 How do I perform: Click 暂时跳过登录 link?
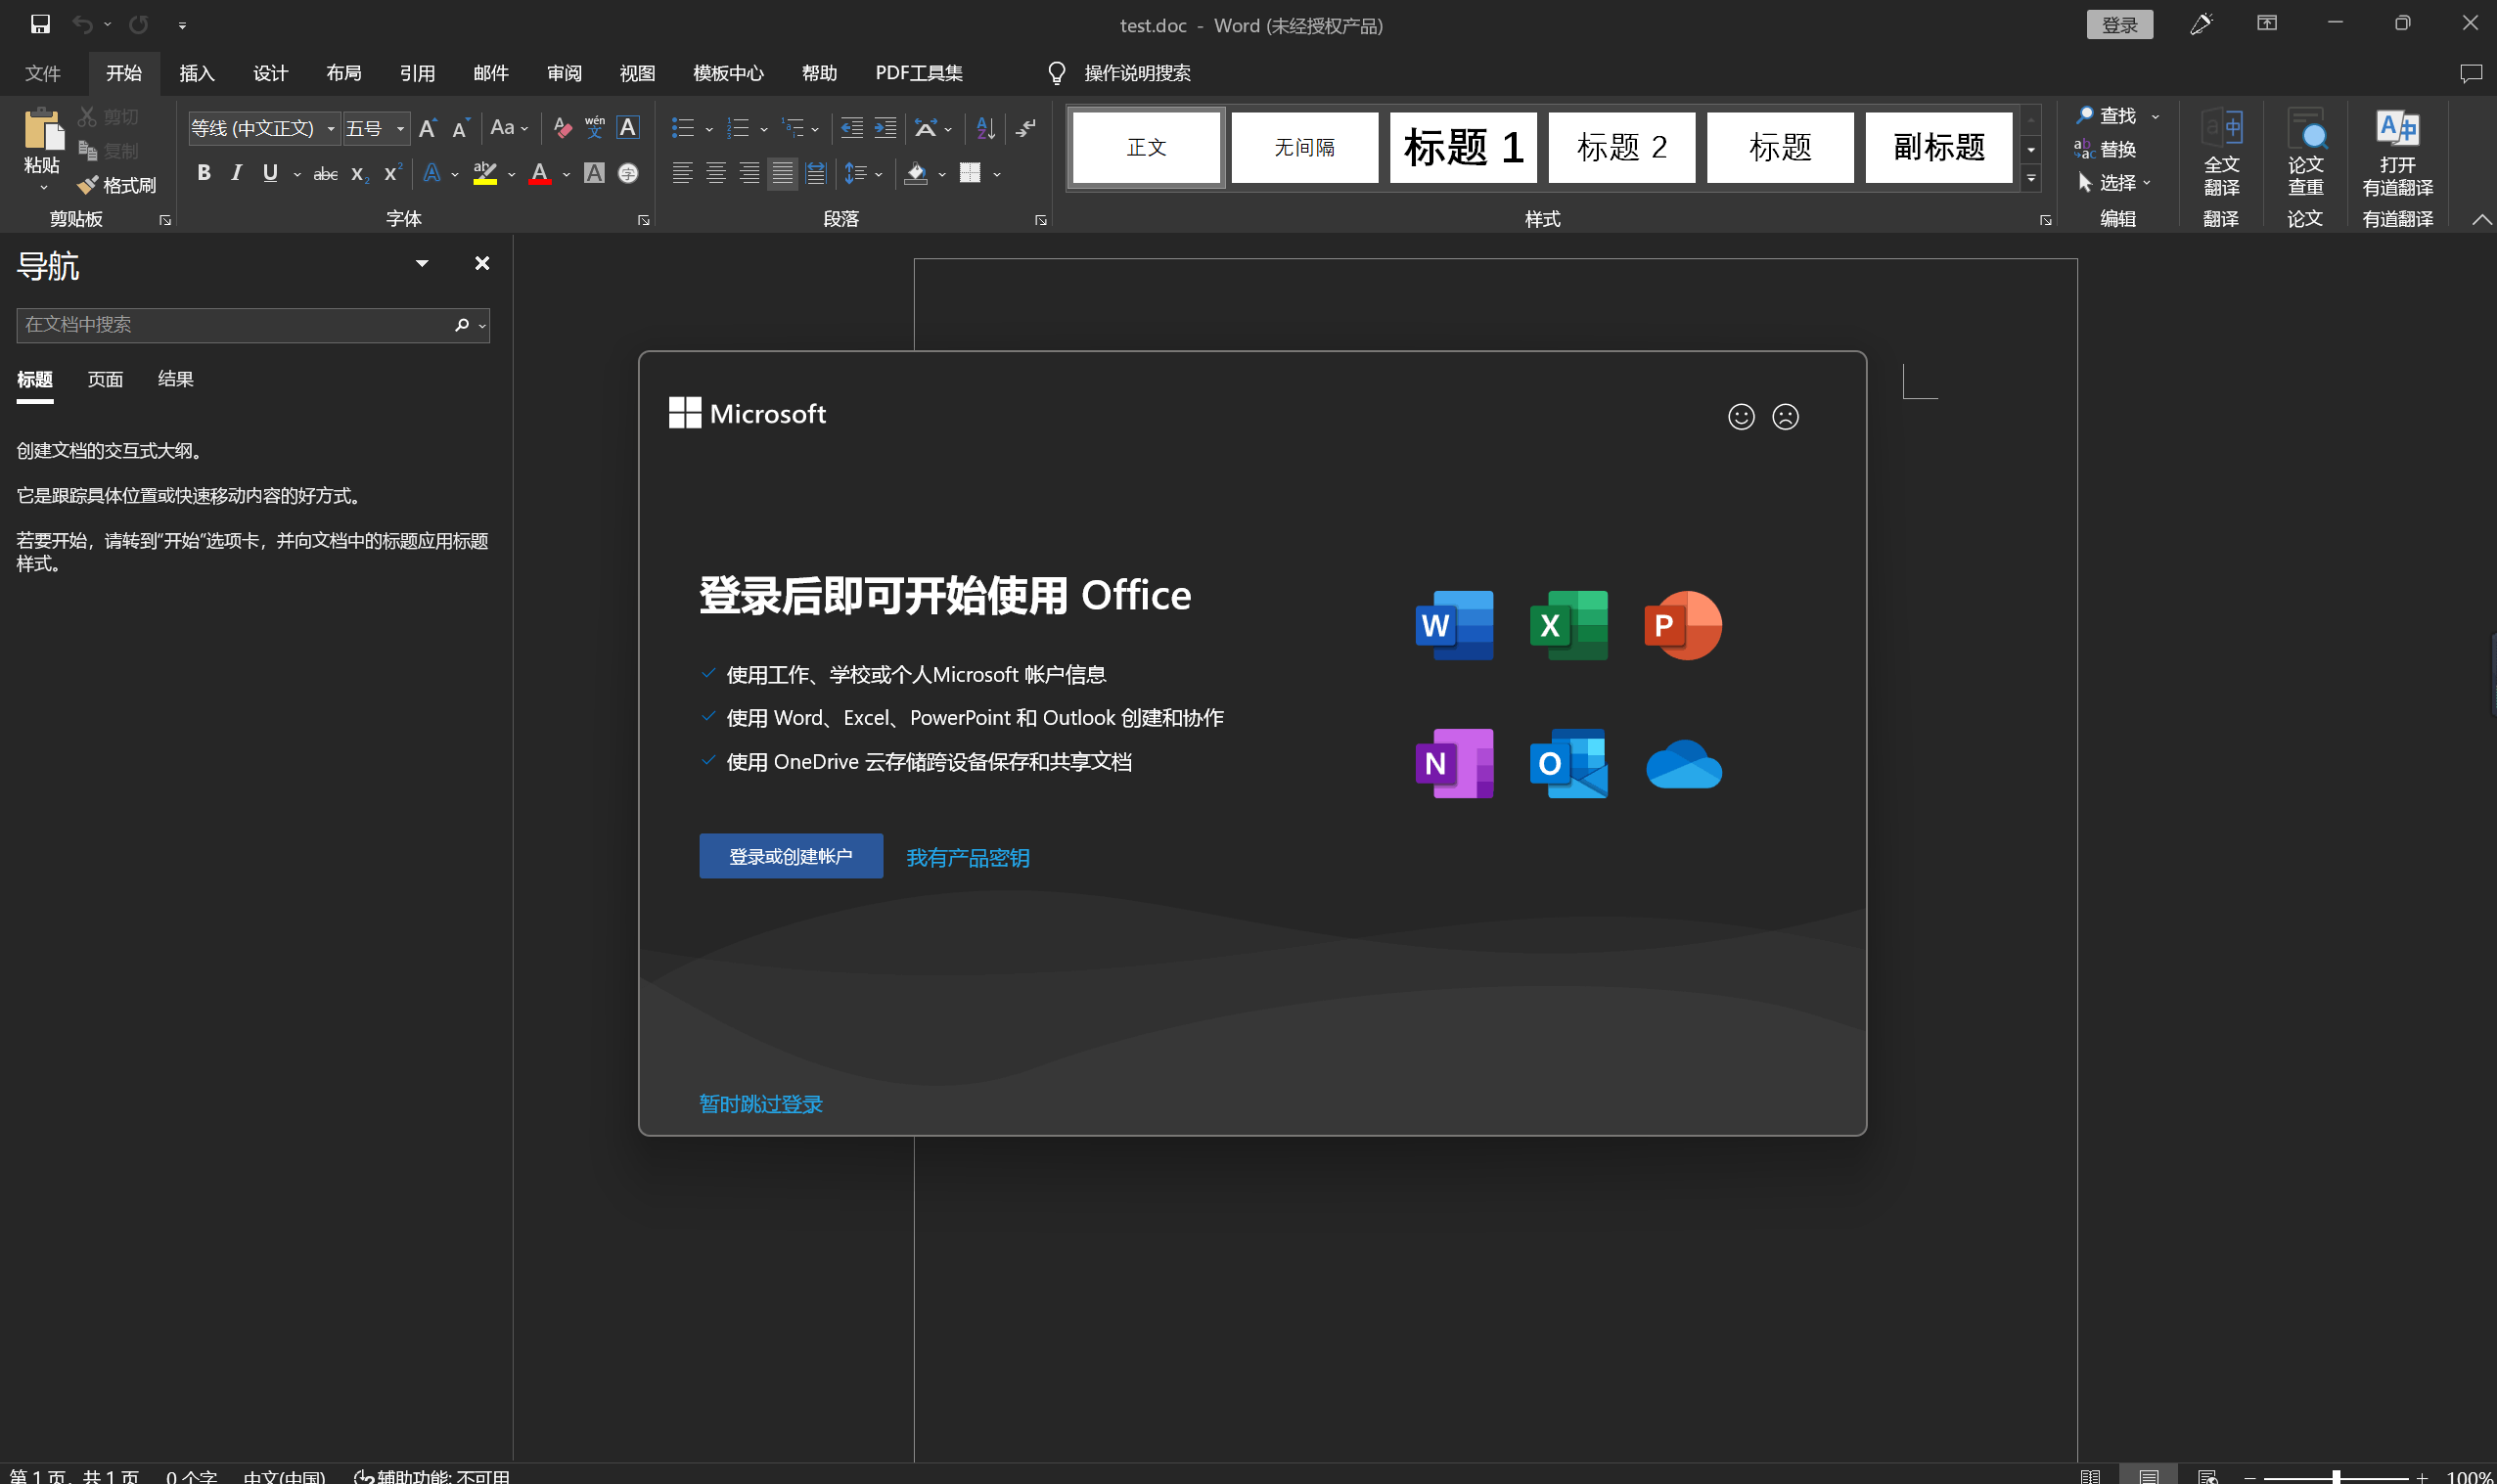coord(760,1104)
